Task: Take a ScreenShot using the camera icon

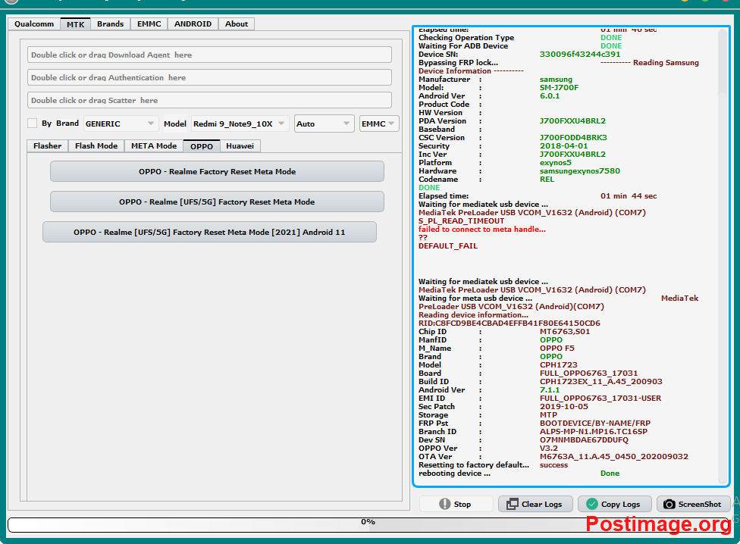Action: (x=669, y=504)
